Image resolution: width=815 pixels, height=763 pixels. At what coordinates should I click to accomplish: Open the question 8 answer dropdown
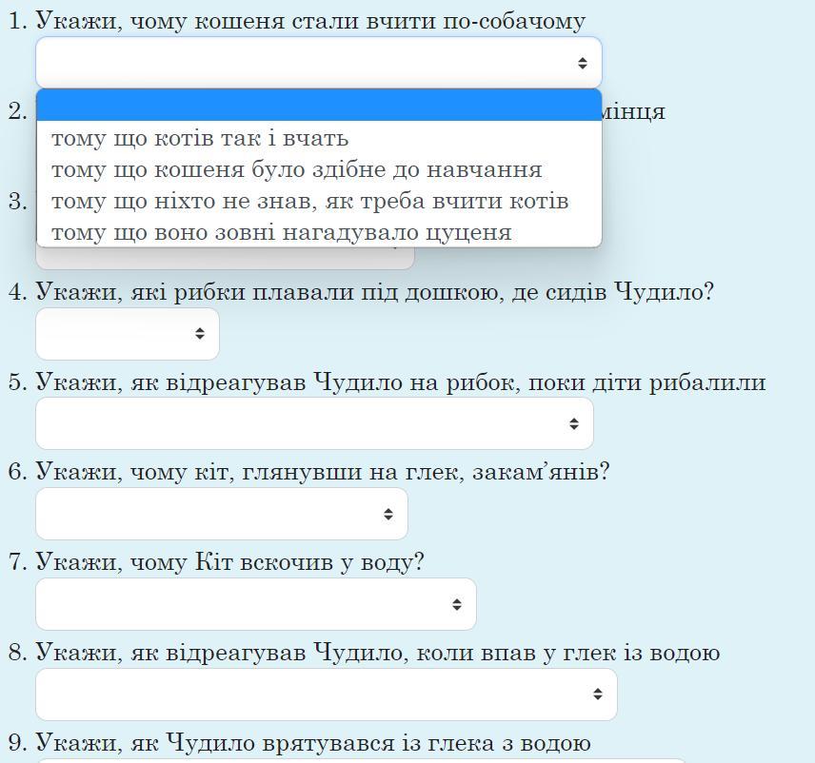pyautogui.click(x=327, y=694)
